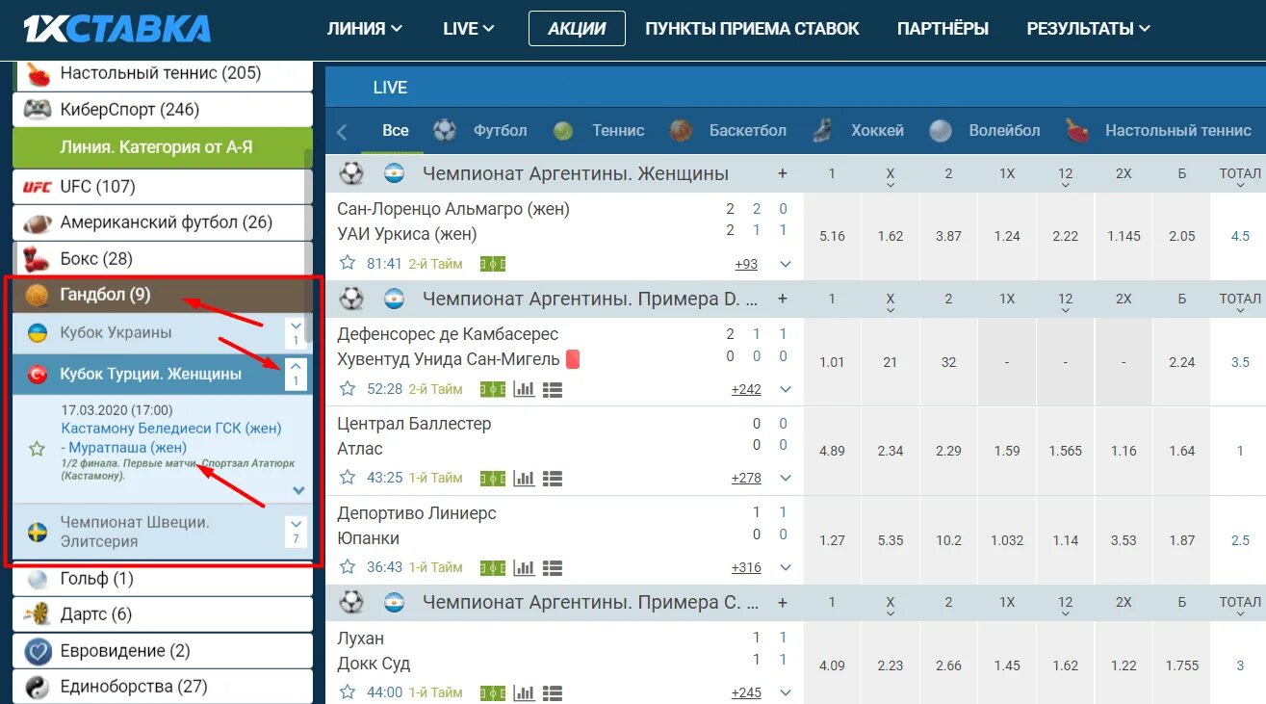
Task: Bet 5.16 on Сан-Лоренцо Альмагро win
Action: (x=832, y=236)
